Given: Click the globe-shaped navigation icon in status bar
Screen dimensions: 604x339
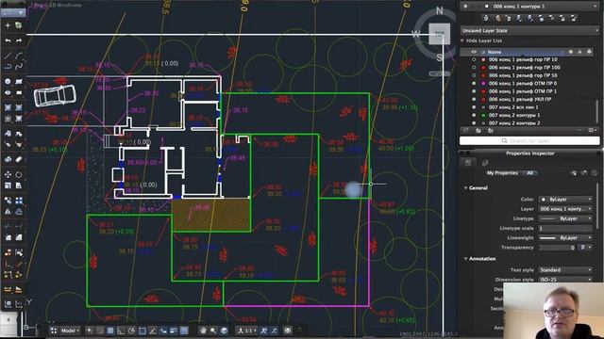Looking at the screenshot, I should click(225, 331).
